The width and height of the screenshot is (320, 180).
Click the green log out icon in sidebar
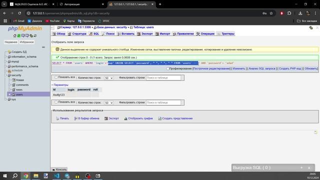(x=19, y=35)
